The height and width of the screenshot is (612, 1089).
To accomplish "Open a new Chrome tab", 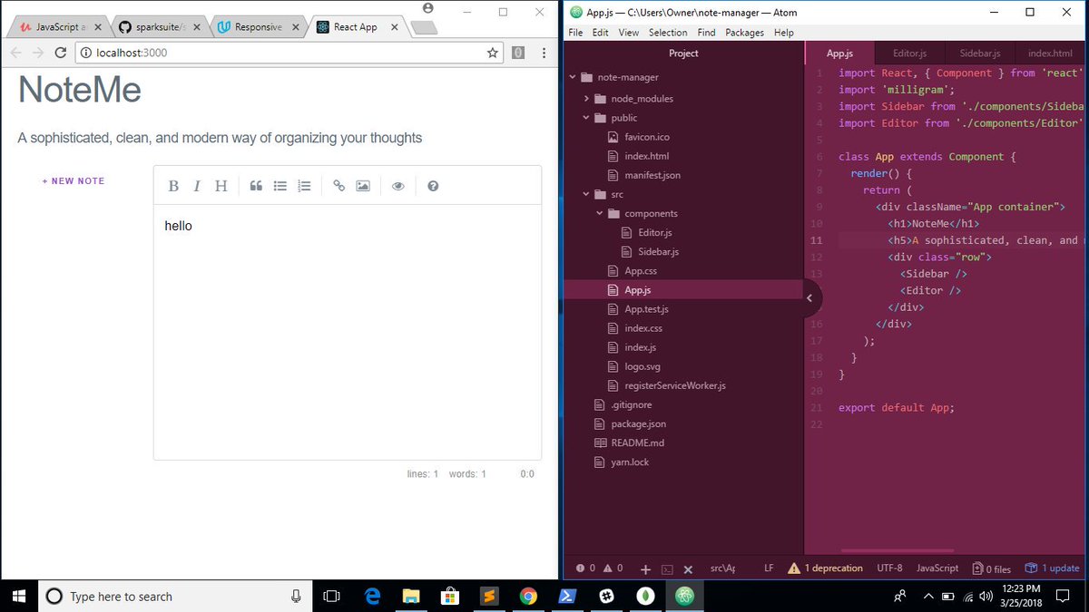I will point(423,28).
